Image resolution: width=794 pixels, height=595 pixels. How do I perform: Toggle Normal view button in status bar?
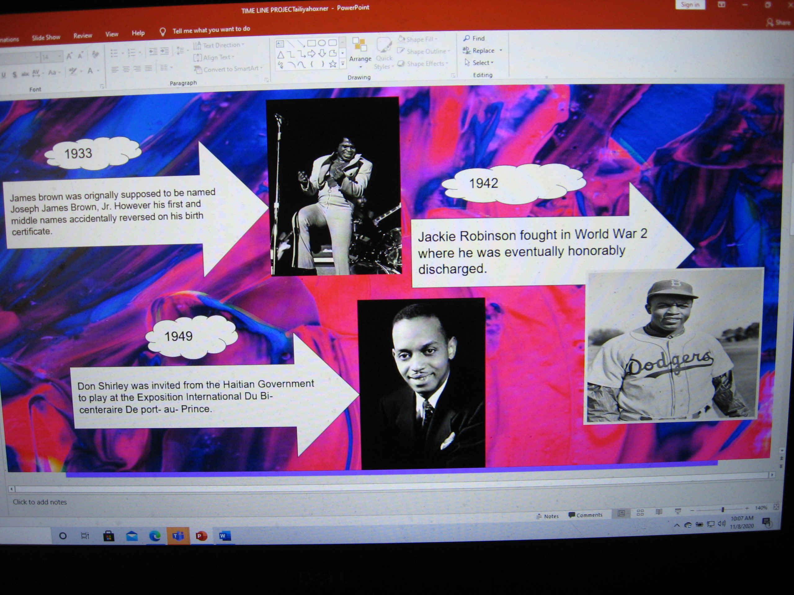pos(621,513)
